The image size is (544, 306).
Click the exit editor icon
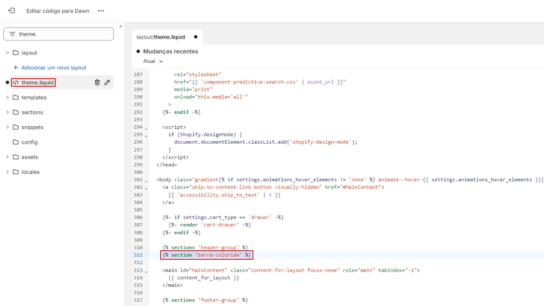tap(11, 11)
